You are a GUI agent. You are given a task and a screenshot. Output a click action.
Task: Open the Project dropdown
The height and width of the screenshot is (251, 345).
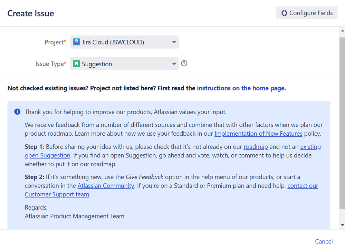click(124, 42)
